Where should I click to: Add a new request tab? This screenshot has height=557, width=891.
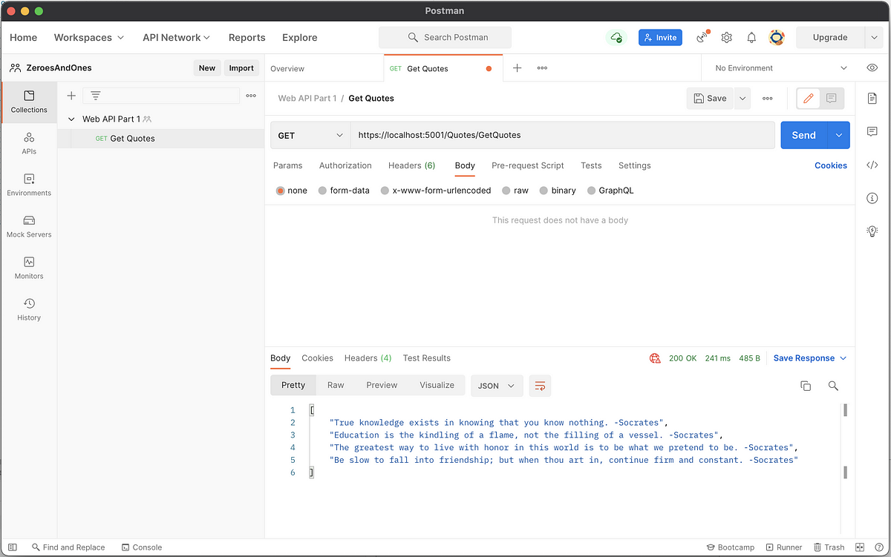click(518, 67)
